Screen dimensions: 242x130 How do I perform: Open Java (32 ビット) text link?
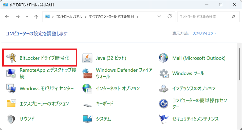pyautogui.click(x=111, y=58)
